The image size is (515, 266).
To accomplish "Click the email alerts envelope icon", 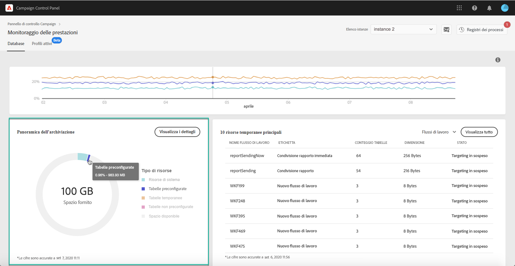I will (x=446, y=30).
